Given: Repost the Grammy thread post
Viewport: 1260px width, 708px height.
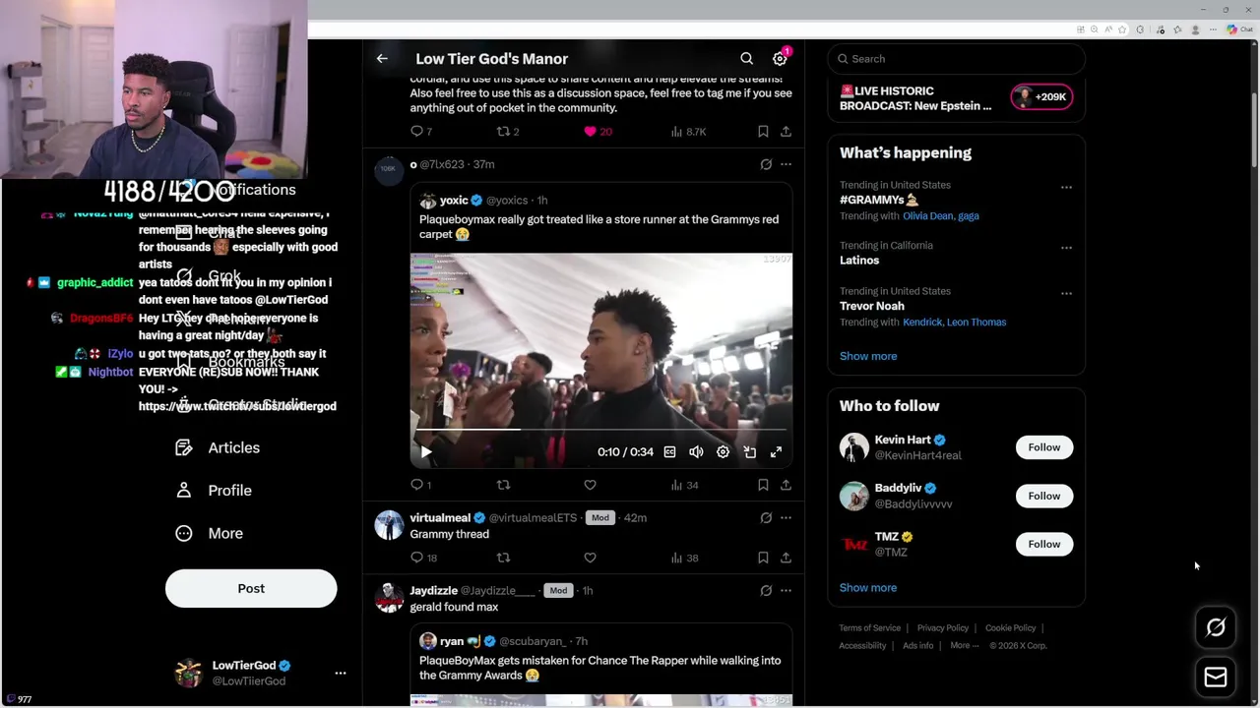Looking at the screenshot, I should pyautogui.click(x=503, y=558).
